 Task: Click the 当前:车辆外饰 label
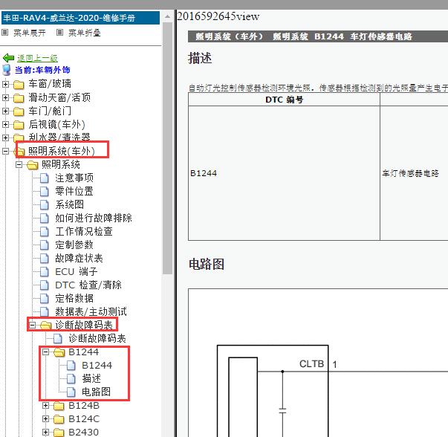(x=42, y=70)
